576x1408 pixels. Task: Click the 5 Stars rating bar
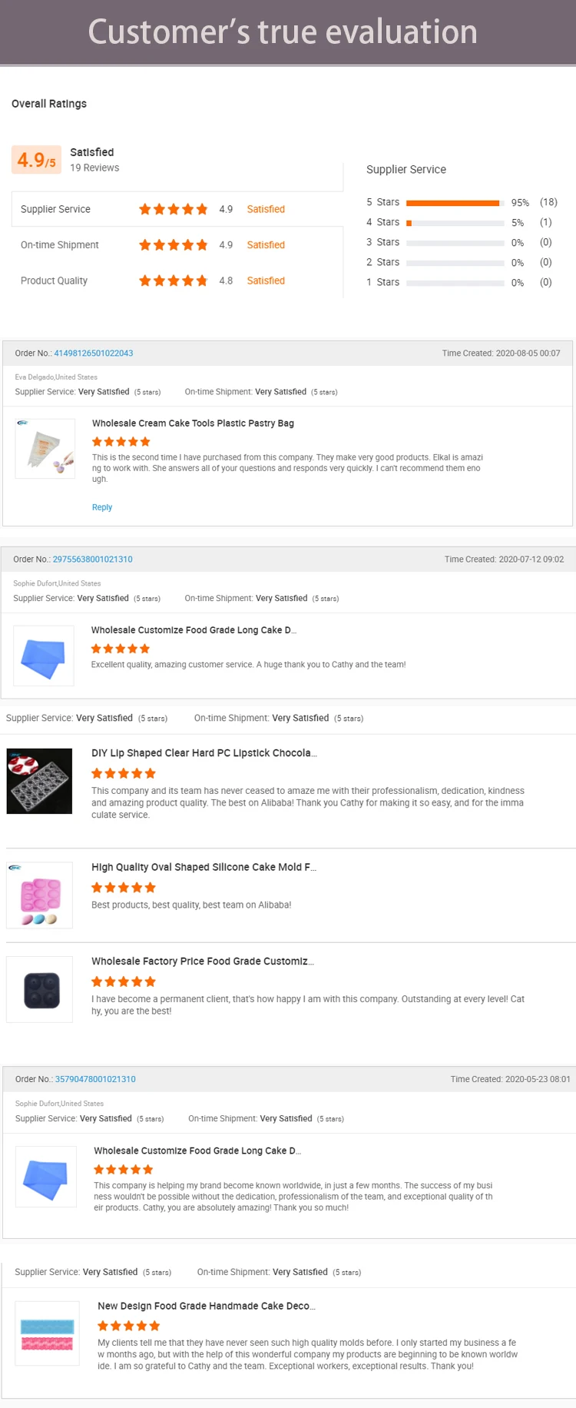pos(455,203)
